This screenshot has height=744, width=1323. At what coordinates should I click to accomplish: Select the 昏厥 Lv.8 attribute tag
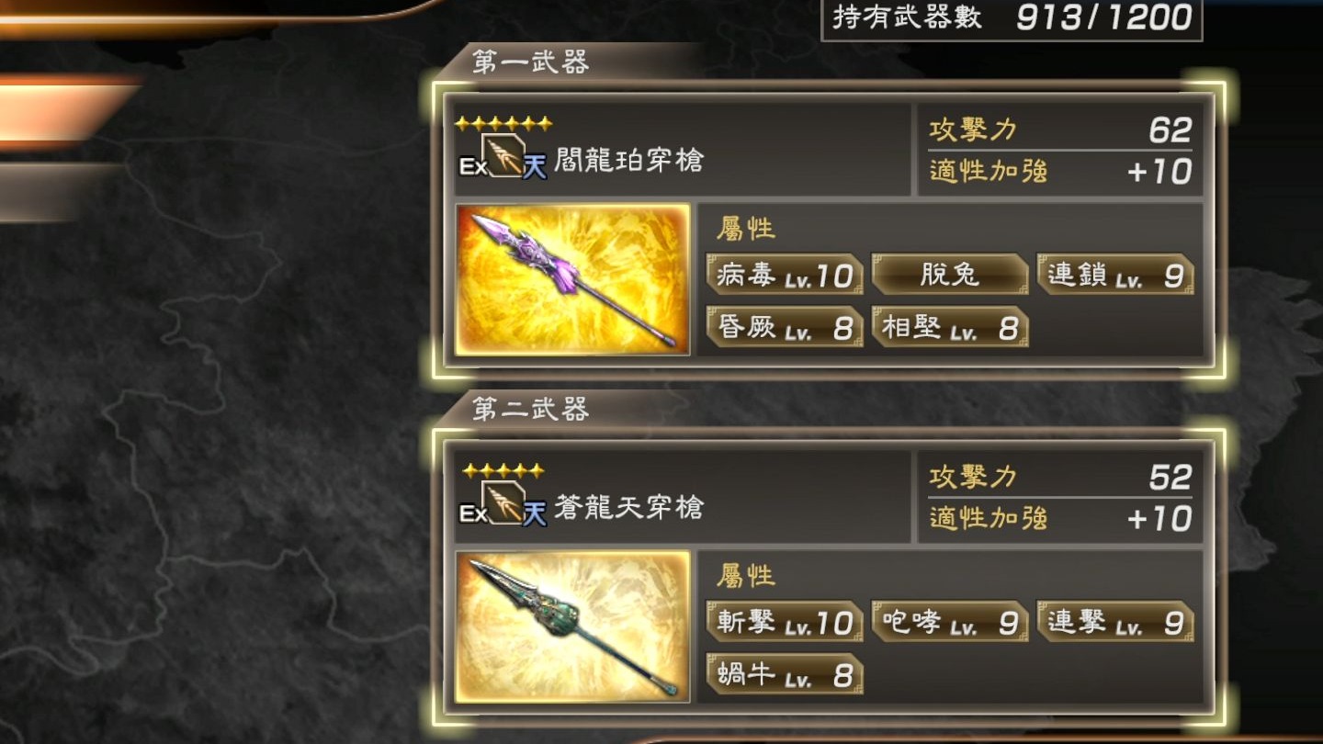tap(785, 327)
